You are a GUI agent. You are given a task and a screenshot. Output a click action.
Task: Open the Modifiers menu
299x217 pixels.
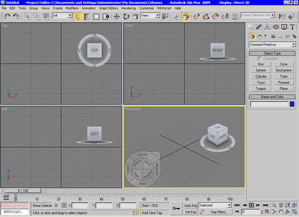pyautogui.click(x=72, y=8)
